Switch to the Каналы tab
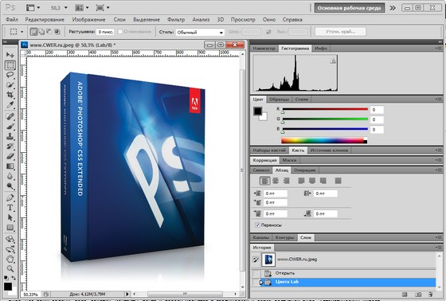 click(261, 237)
